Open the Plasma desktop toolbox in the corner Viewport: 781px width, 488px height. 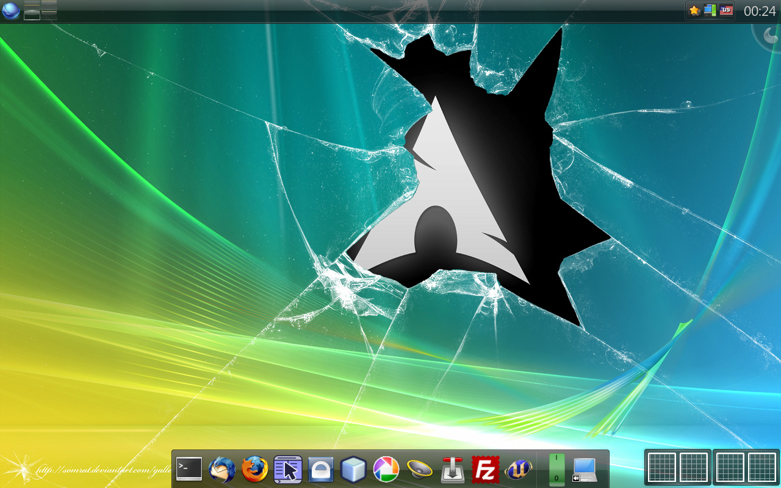[770, 35]
